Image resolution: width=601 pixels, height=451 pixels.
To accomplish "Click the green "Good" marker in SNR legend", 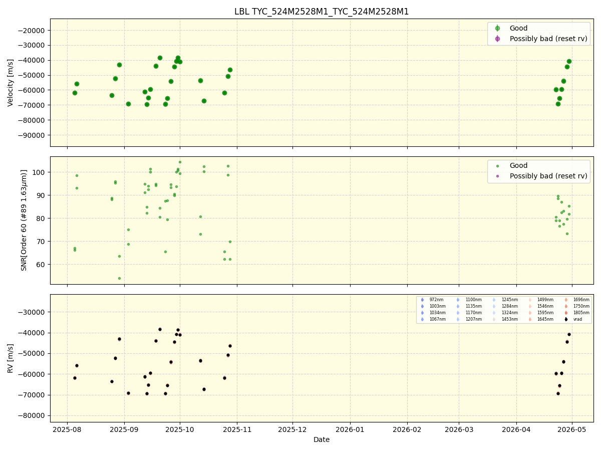I will (497, 166).
